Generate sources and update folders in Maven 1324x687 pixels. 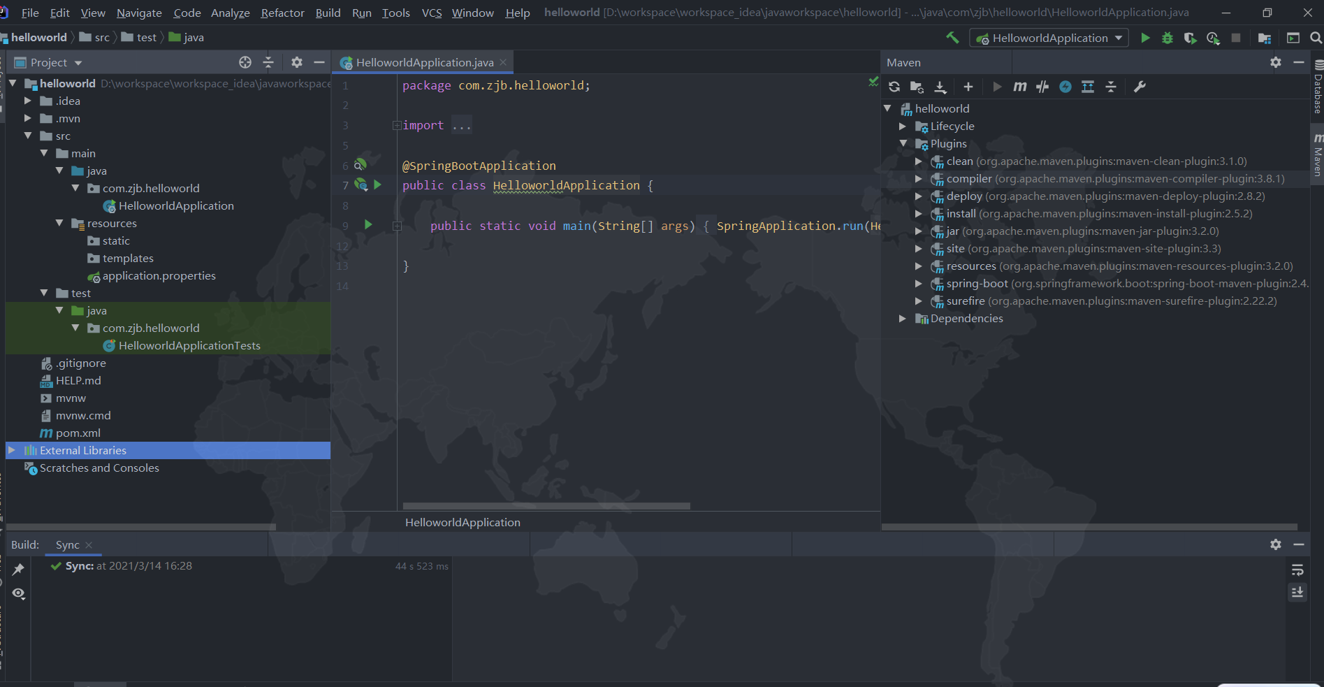tap(917, 87)
